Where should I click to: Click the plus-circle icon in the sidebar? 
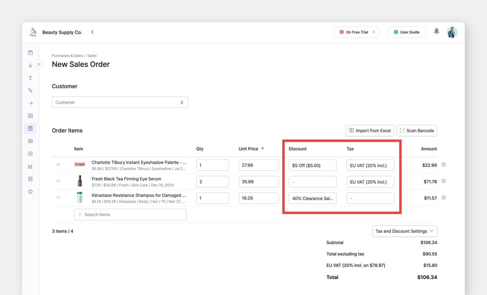(x=30, y=154)
